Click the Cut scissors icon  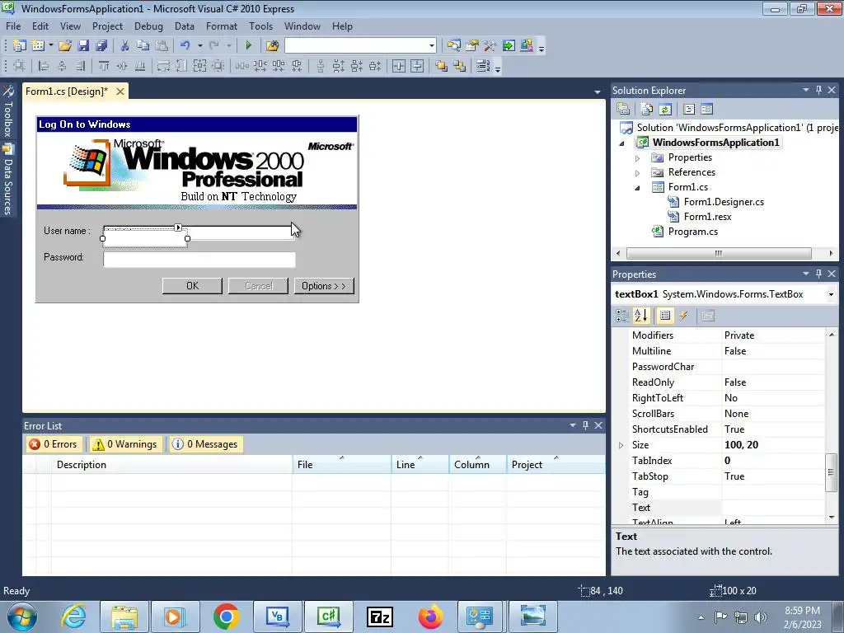pyautogui.click(x=125, y=46)
